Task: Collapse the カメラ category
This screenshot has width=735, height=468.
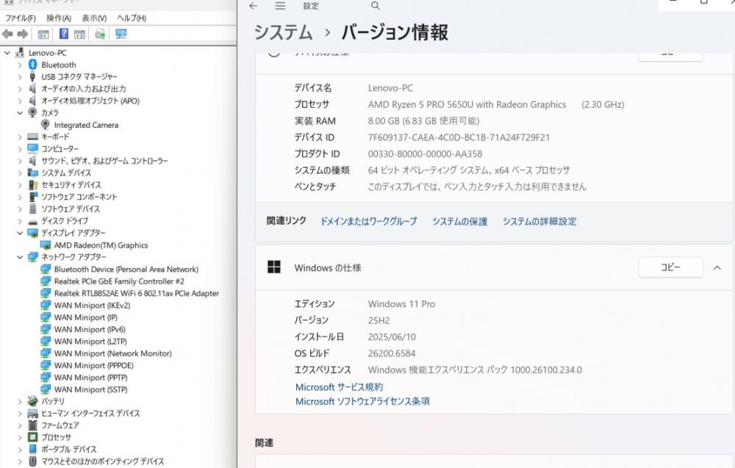Action: coord(20,113)
